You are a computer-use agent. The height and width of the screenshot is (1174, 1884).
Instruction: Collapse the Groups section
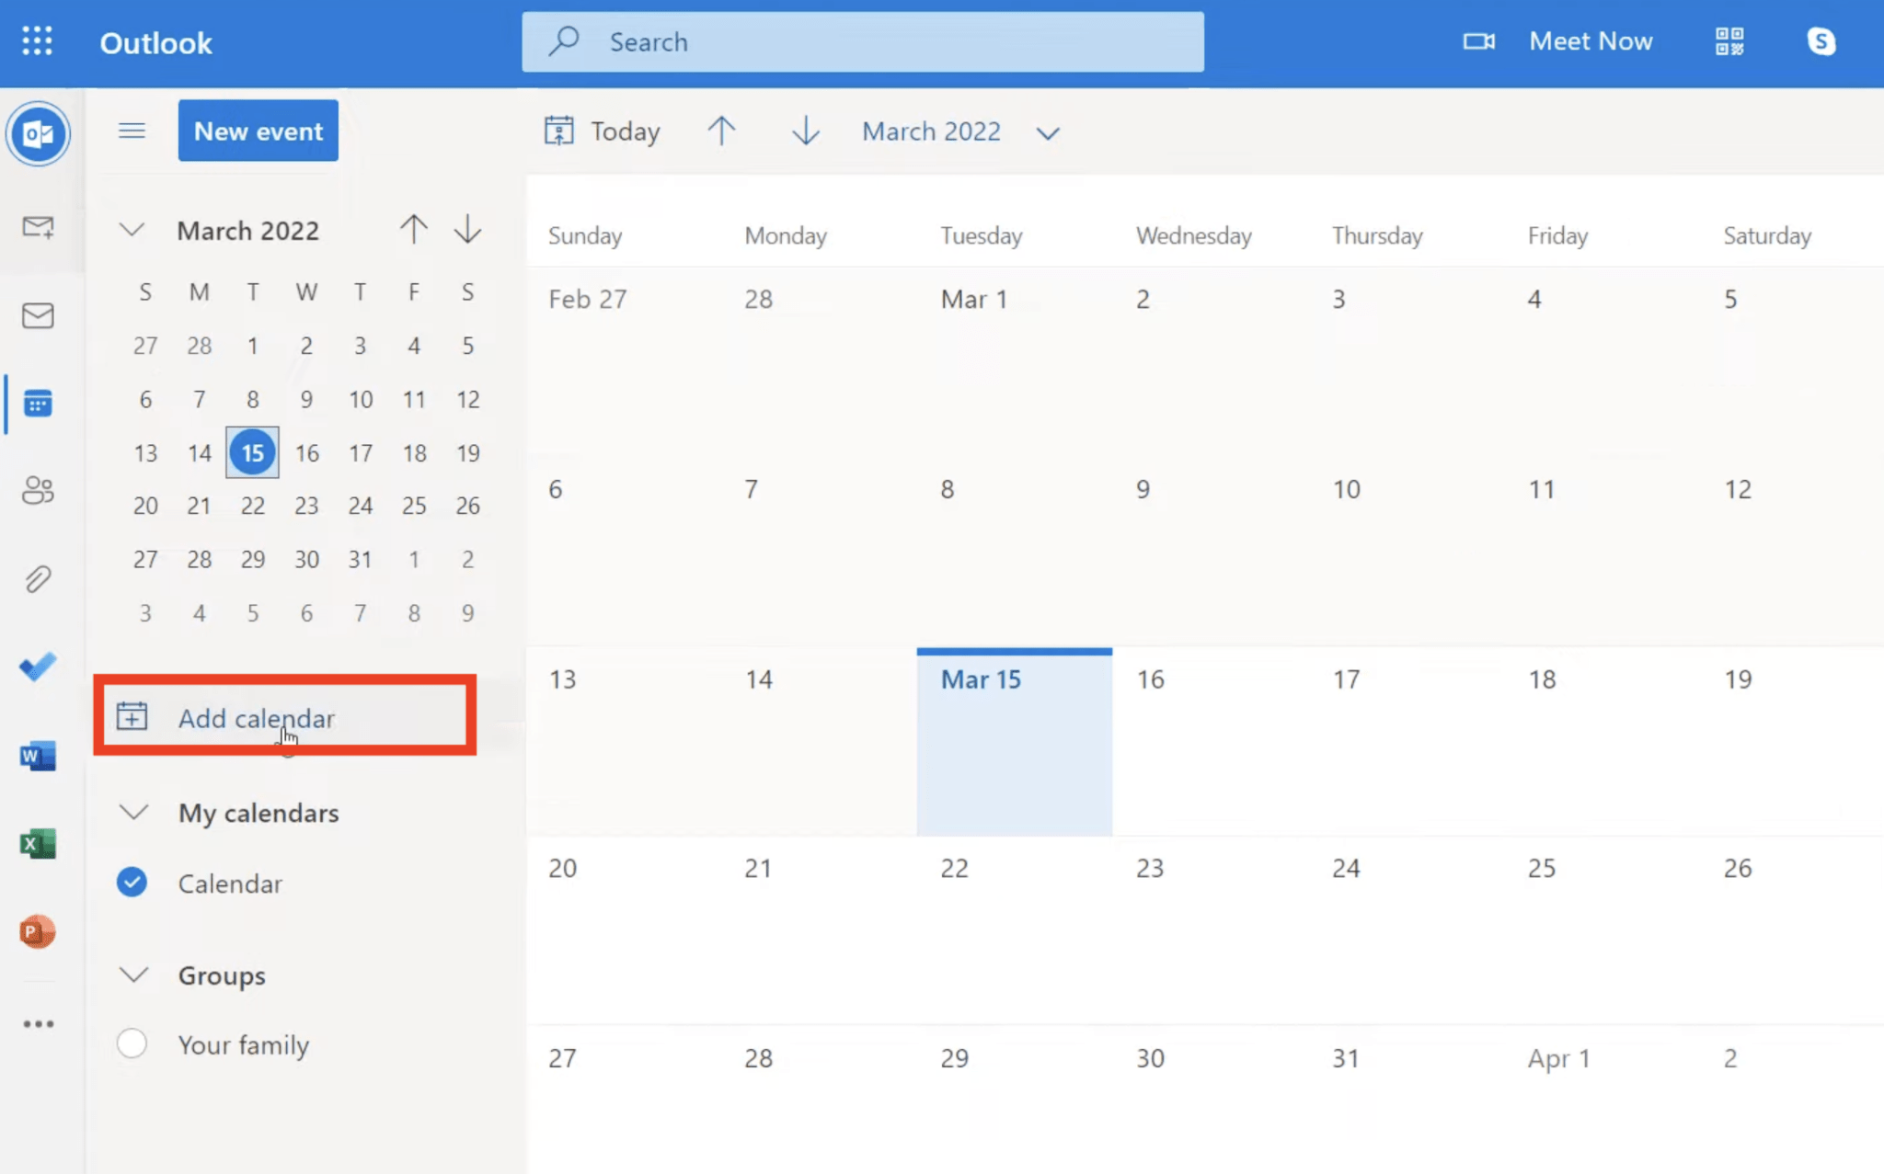coord(133,975)
